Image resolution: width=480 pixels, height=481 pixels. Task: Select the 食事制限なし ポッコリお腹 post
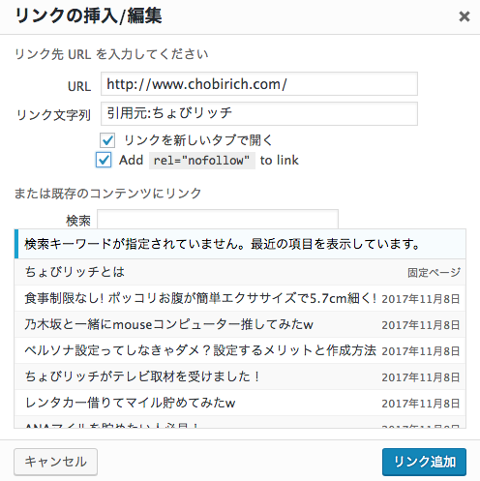pyautogui.click(x=240, y=298)
